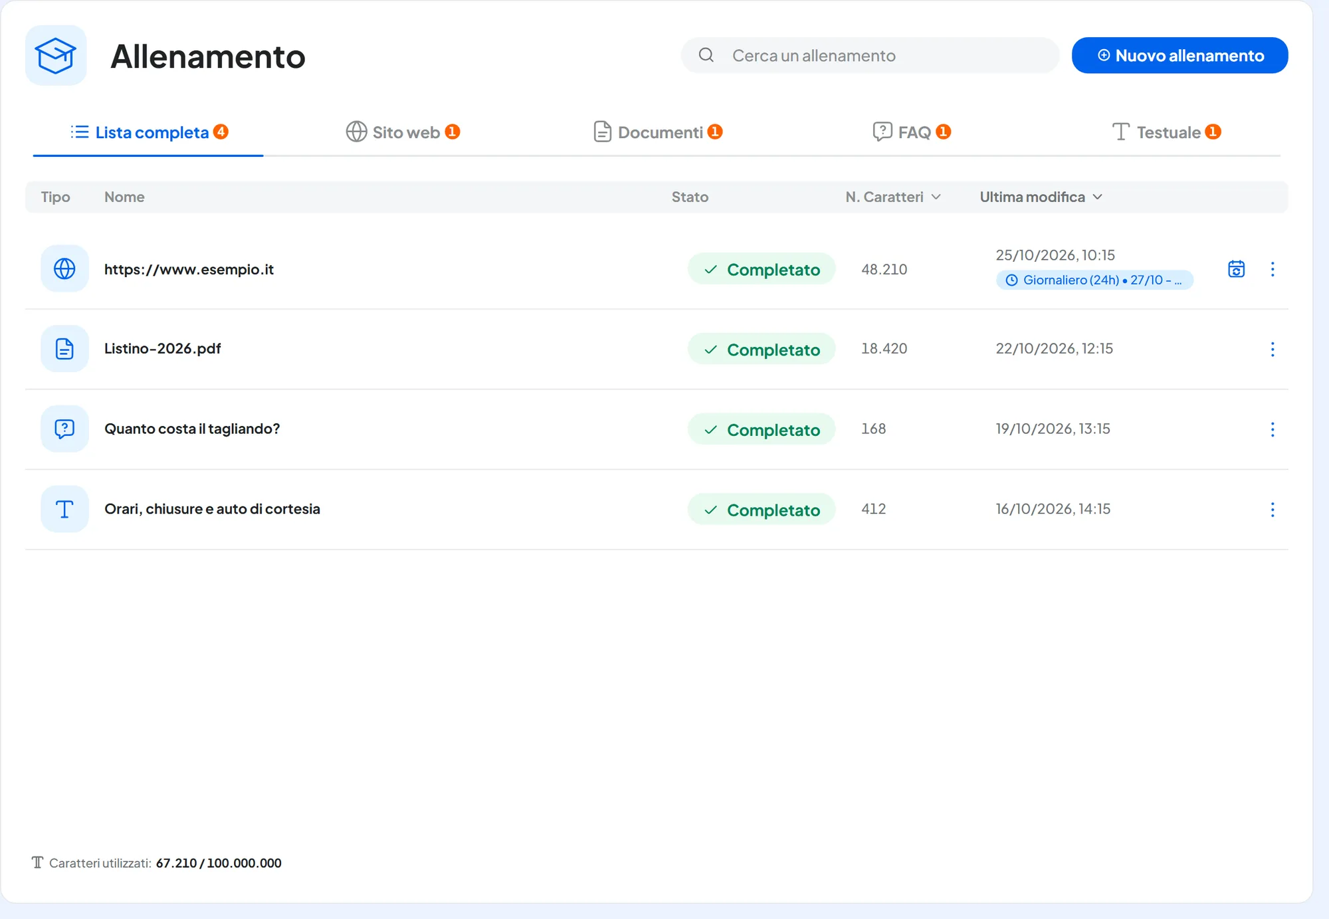Click the Completato status of esempio.it
The height and width of the screenshot is (919, 1329).
click(762, 269)
